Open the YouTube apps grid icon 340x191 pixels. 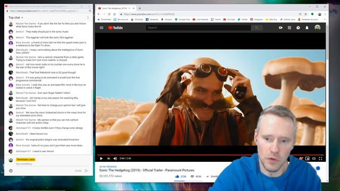pos(290,28)
